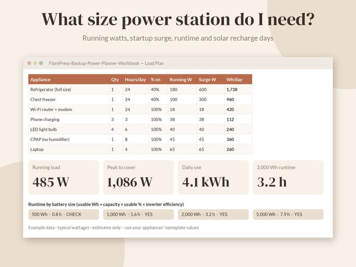Select the Appliance column header
The width and height of the screenshot is (356, 267).
(x=69, y=79)
